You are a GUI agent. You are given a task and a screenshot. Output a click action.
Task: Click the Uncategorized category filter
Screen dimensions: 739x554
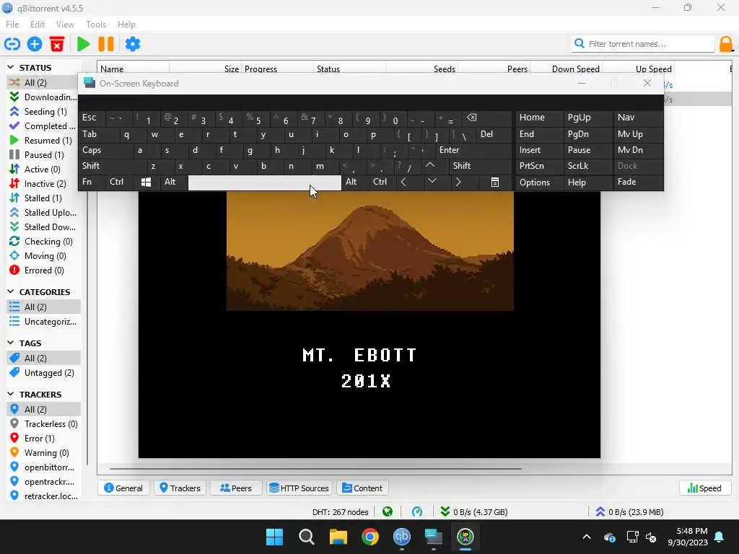(43, 322)
